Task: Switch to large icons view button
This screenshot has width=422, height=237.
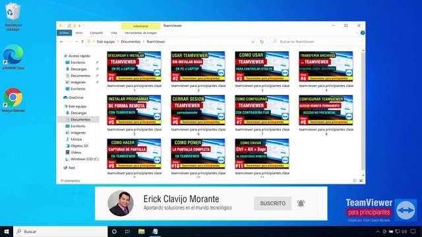Action: click(x=361, y=181)
